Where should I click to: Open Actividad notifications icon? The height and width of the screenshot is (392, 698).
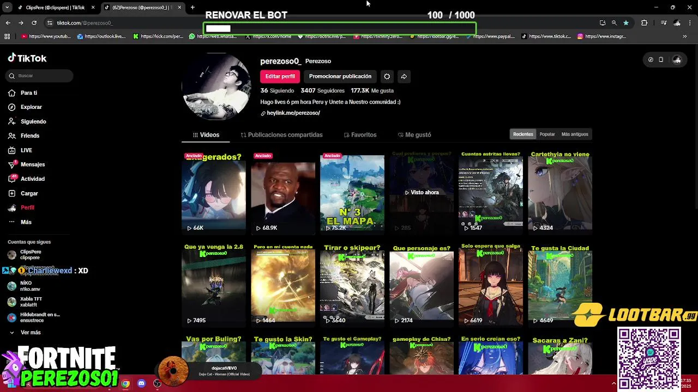pyautogui.click(x=11, y=179)
